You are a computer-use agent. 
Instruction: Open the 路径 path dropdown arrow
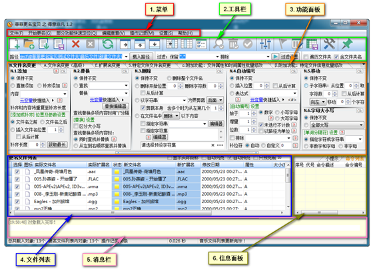pos(126,57)
